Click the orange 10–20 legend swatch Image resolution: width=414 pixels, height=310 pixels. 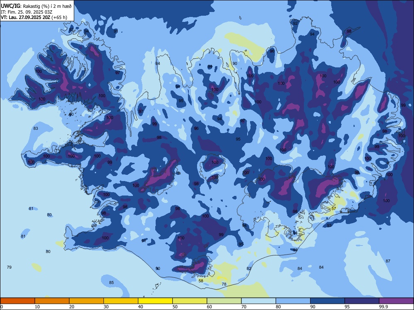coord(52,301)
